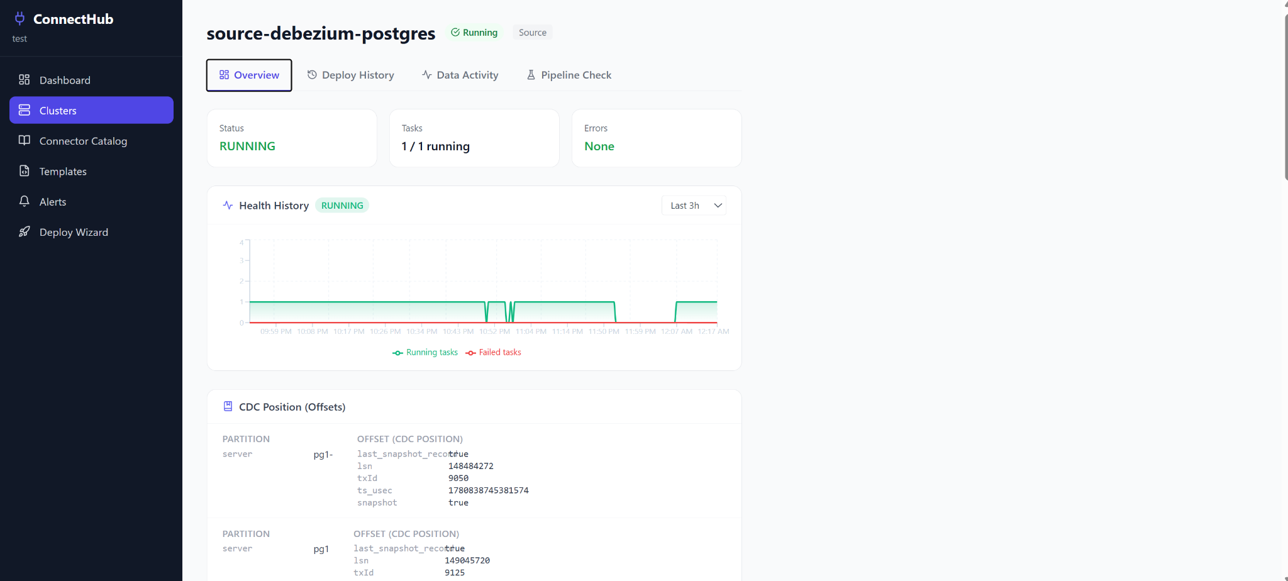Click the Errors None card
The image size is (1288, 581).
657,138
